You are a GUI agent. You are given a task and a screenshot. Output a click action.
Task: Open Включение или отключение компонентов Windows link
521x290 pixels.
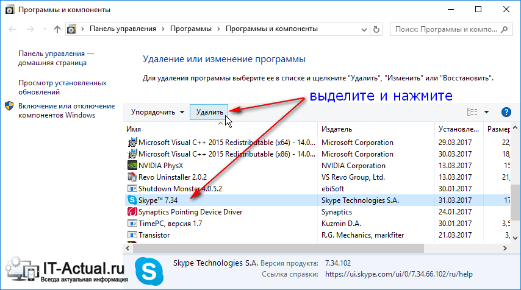[x=57, y=110]
